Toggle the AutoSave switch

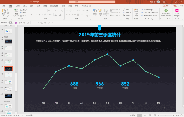(11, 22)
